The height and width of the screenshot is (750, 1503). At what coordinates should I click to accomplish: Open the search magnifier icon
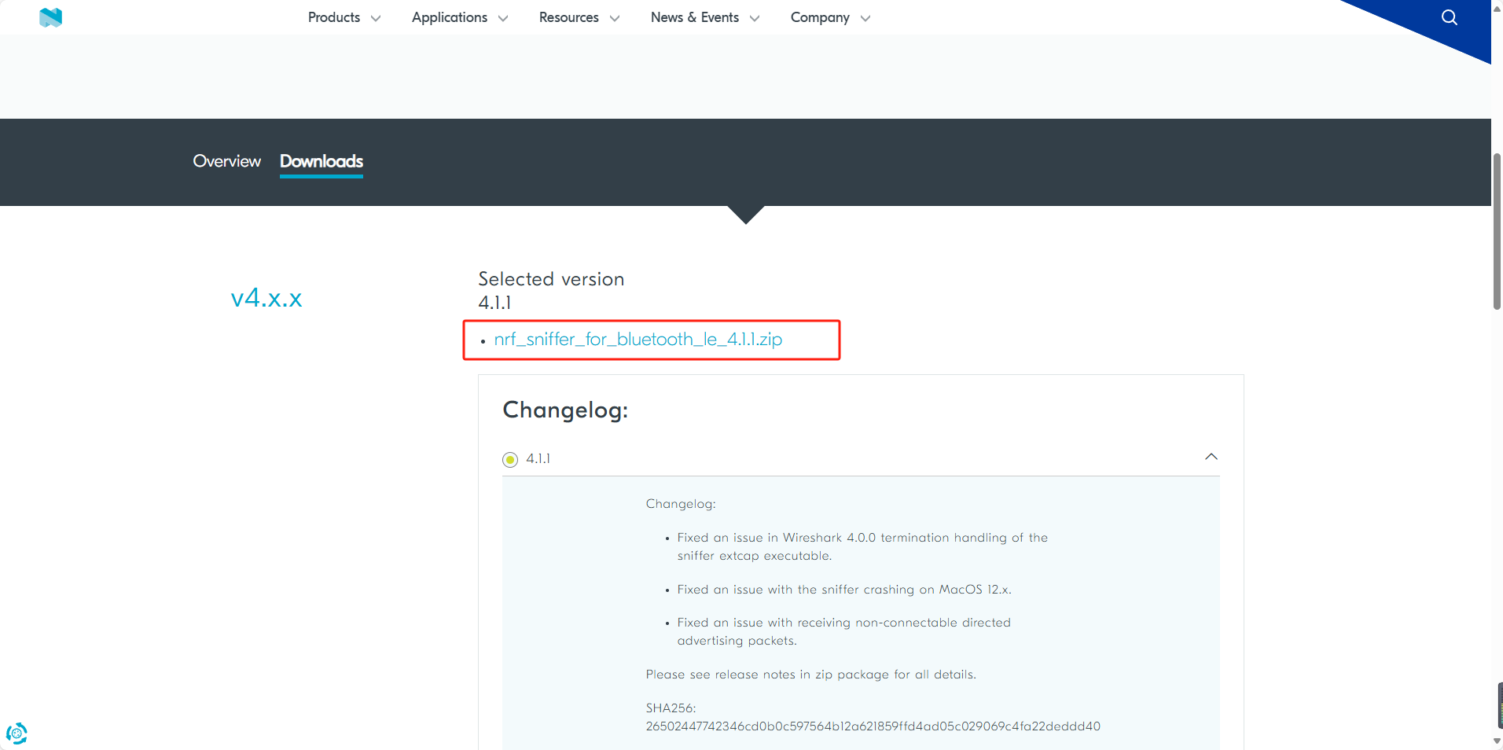coord(1450,17)
